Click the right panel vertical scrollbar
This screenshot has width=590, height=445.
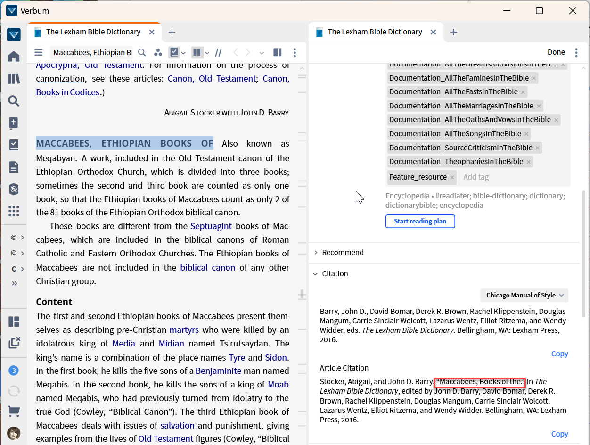point(584,254)
